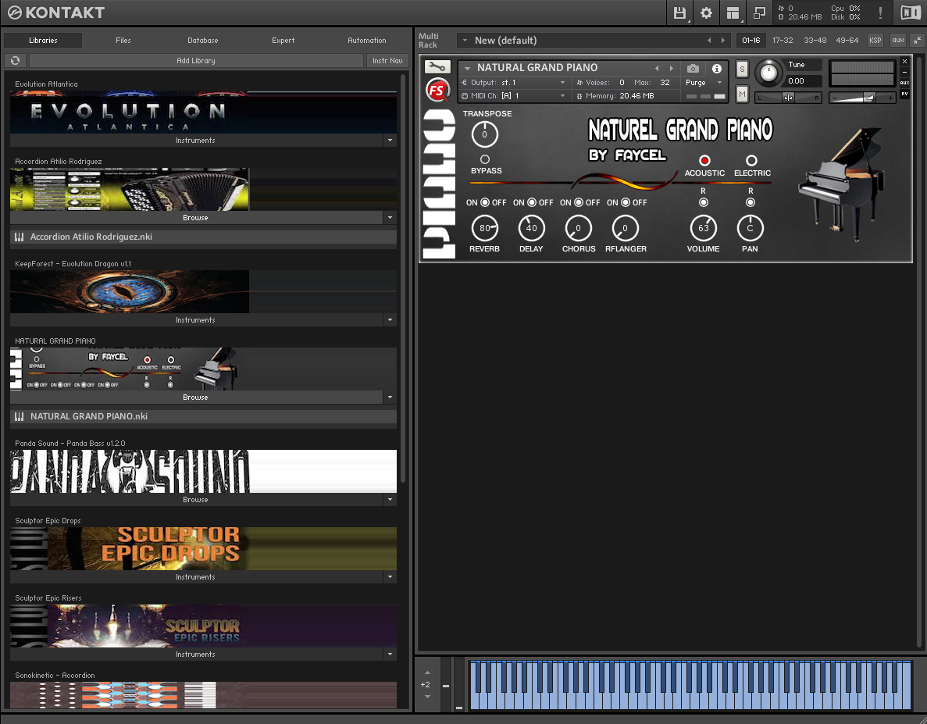Open the Purge dropdown menu
The height and width of the screenshot is (724, 927).
[x=704, y=83]
